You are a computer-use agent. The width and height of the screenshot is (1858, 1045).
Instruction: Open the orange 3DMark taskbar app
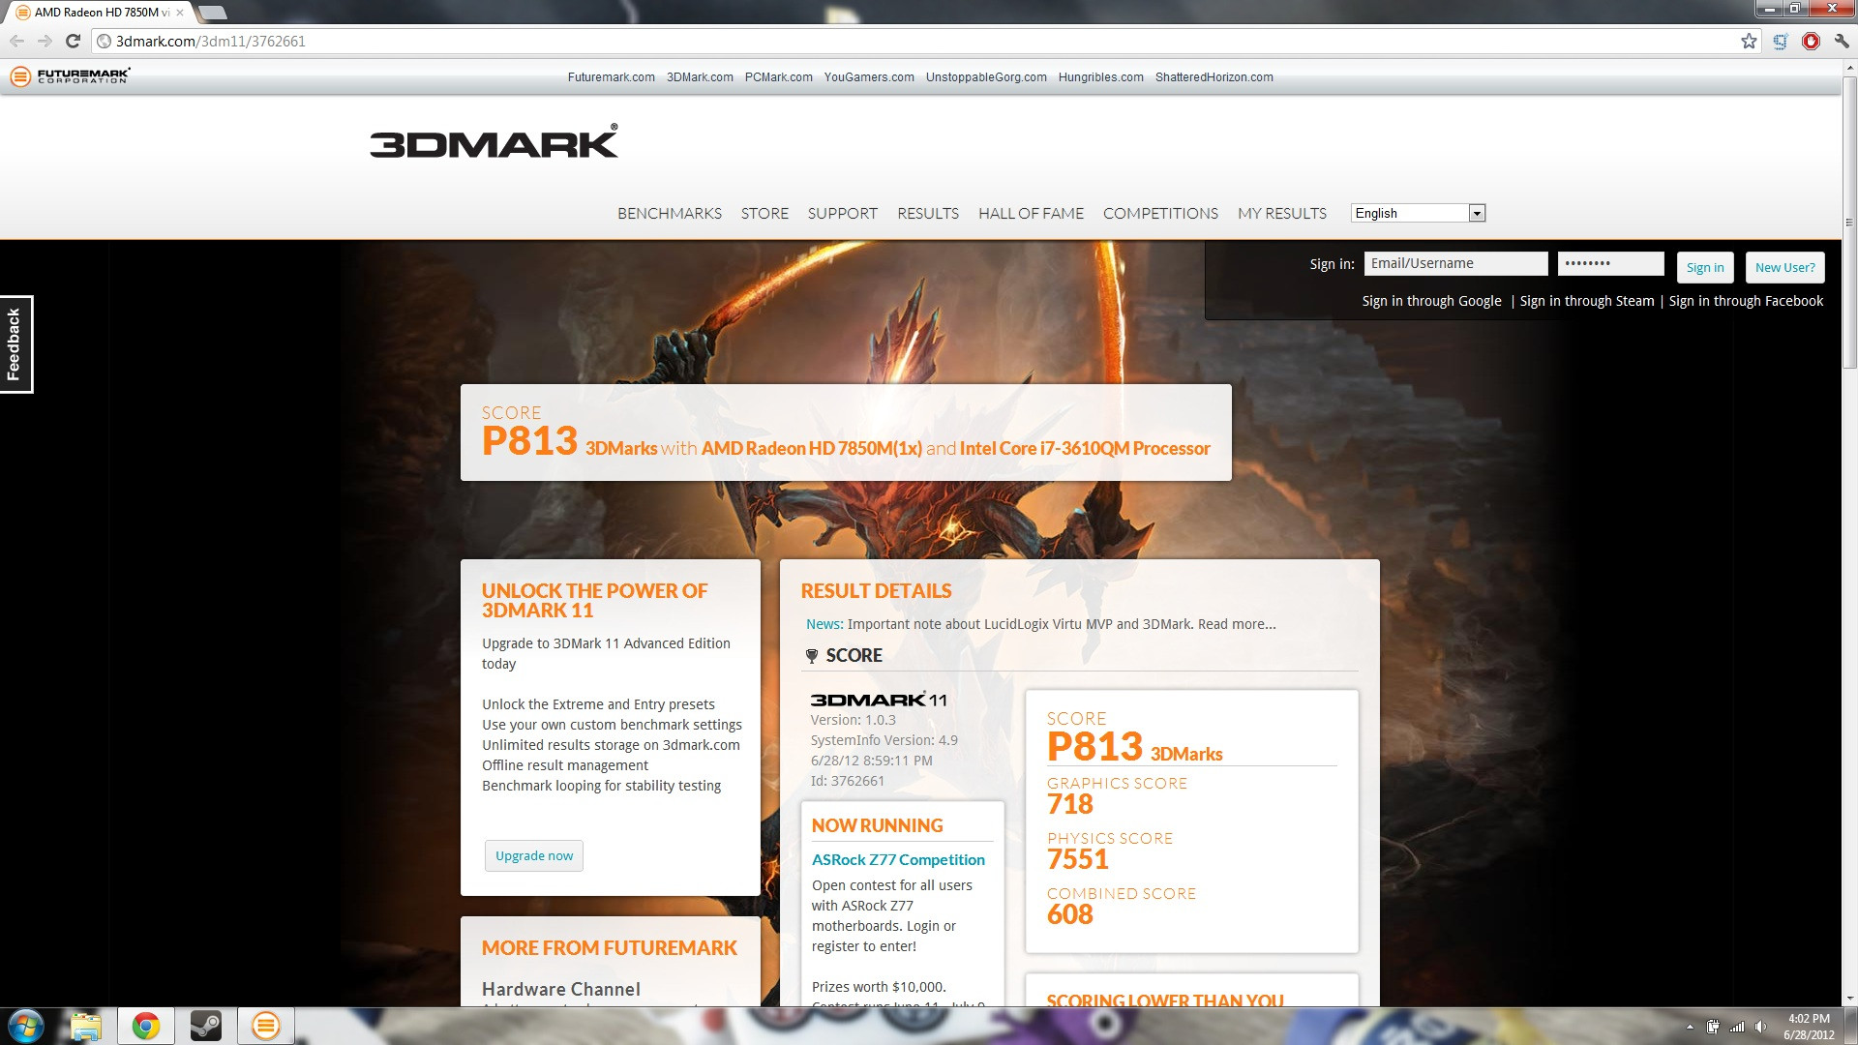(265, 1026)
